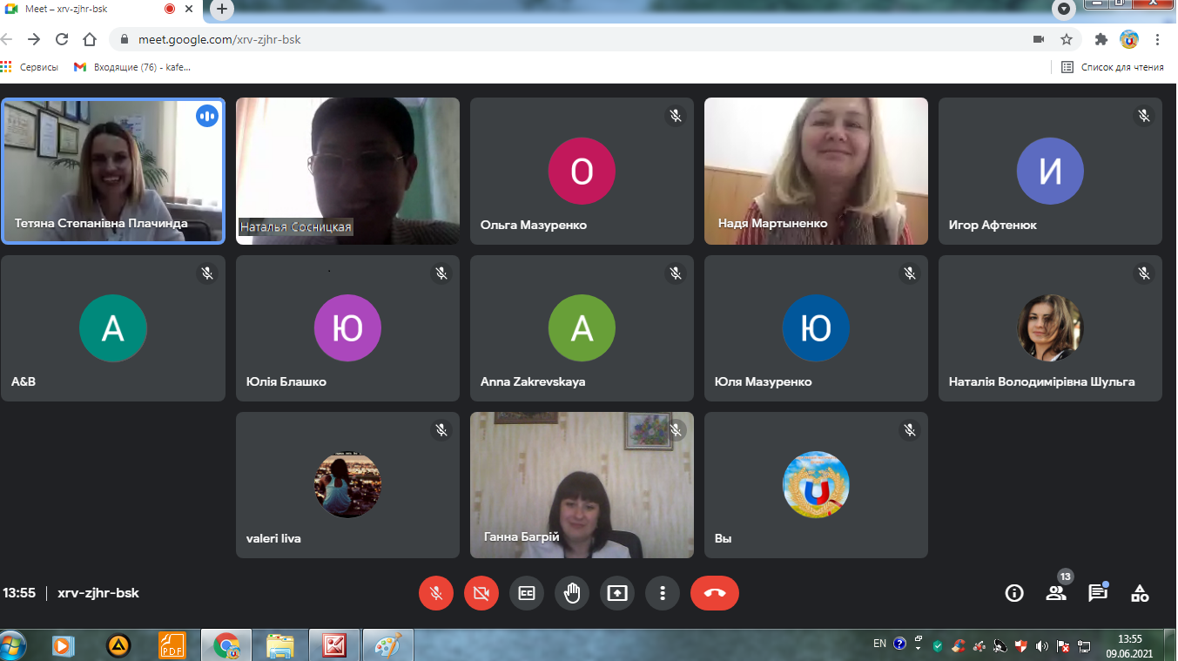The height and width of the screenshot is (661, 1178).
Task: Click valeri liva's profile picture
Action: (347, 485)
